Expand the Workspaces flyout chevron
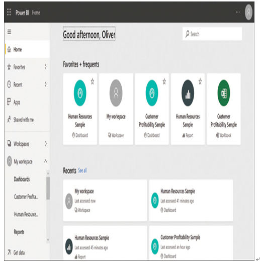260x265 pixels. coord(46,144)
